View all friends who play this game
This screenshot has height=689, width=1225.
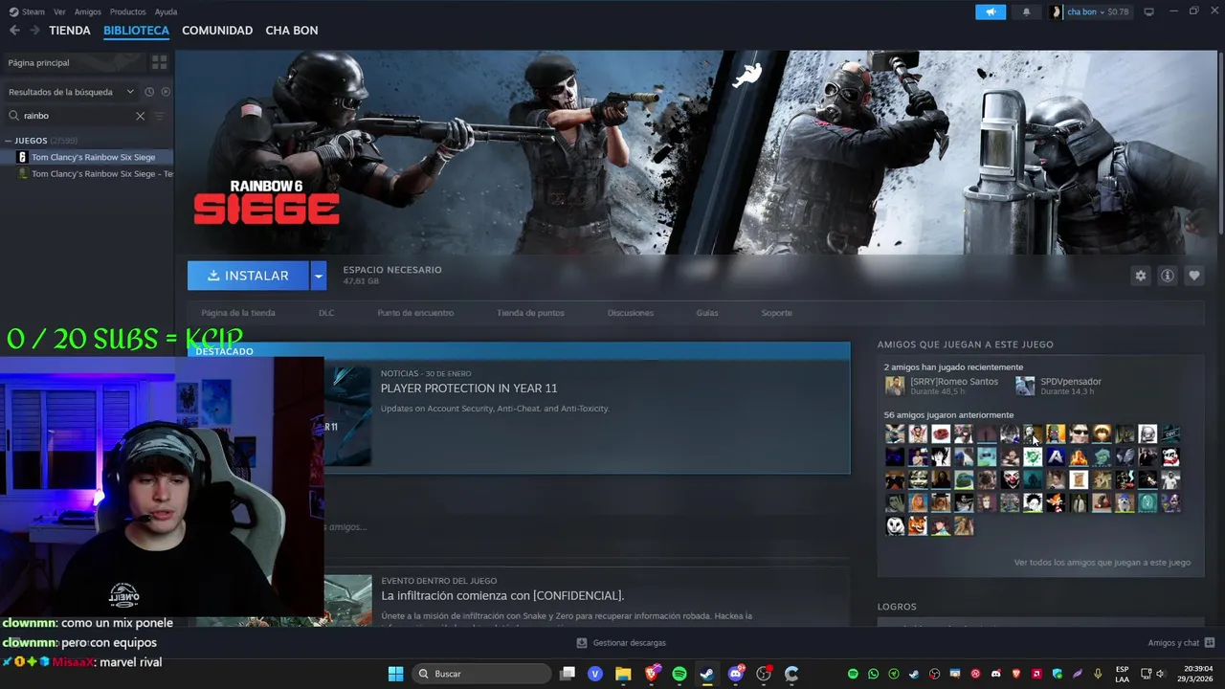tap(1102, 563)
